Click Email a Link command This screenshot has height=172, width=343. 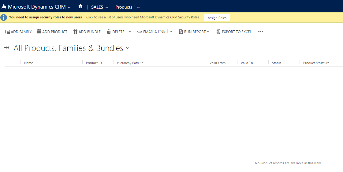pyautogui.click(x=151, y=32)
